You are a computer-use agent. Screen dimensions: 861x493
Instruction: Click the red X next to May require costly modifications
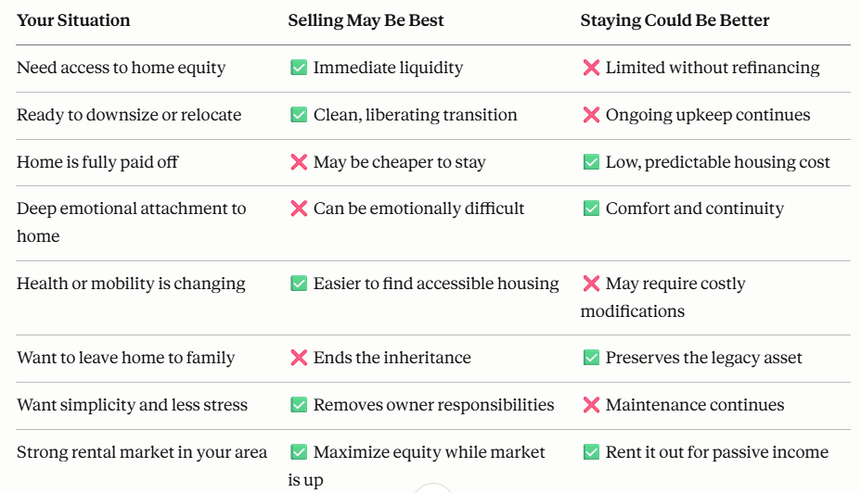click(591, 284)
